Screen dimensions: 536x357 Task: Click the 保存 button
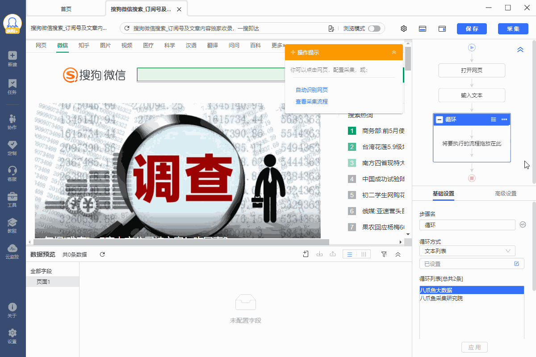pos(472,29)
